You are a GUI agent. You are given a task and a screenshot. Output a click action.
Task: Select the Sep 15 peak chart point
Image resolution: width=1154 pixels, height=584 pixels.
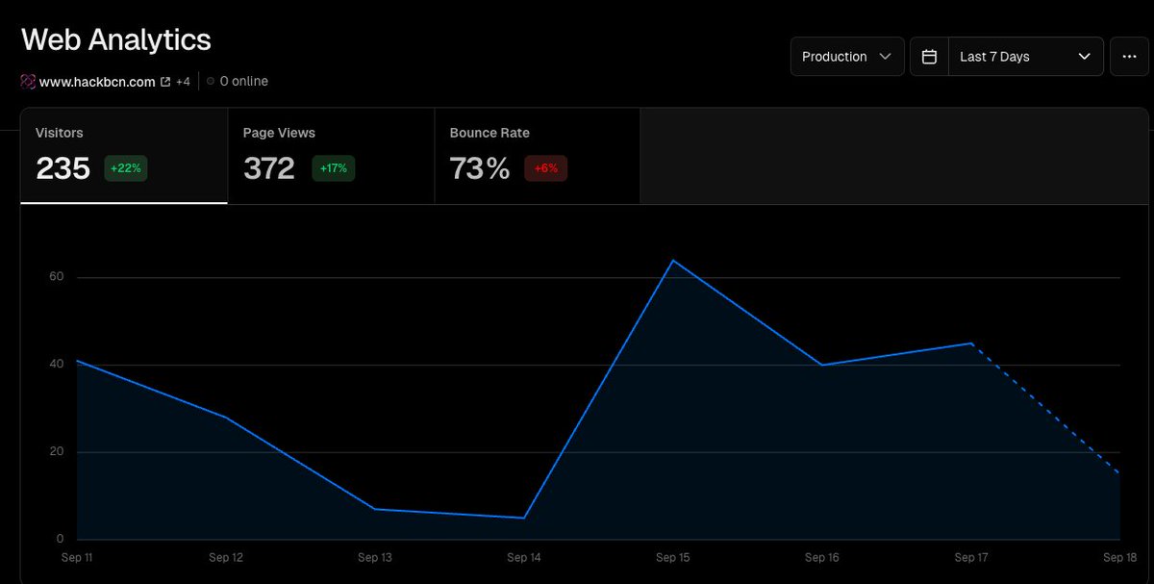pyautogui.click(x=672, y=260)
